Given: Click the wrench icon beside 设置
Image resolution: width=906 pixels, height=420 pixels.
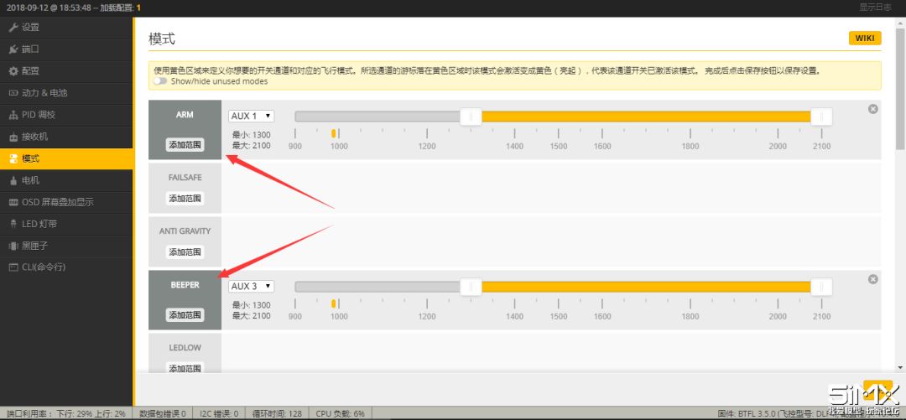Looking at the screenshot, I should coord(13,28).
